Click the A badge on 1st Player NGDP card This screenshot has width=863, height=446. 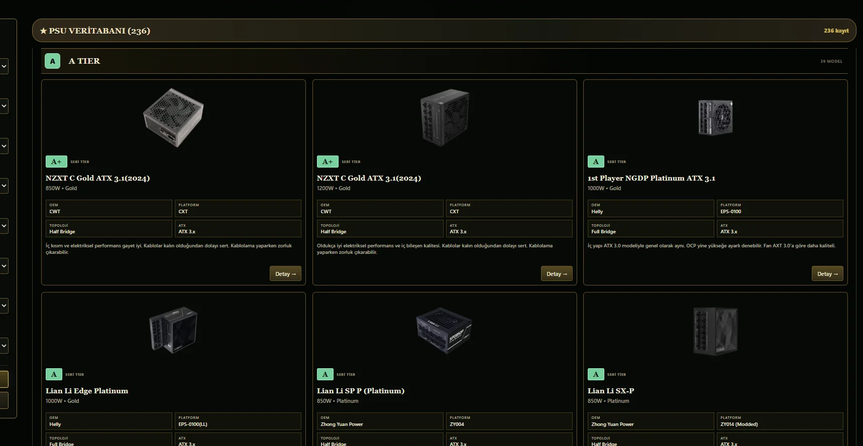click(596, 162)
